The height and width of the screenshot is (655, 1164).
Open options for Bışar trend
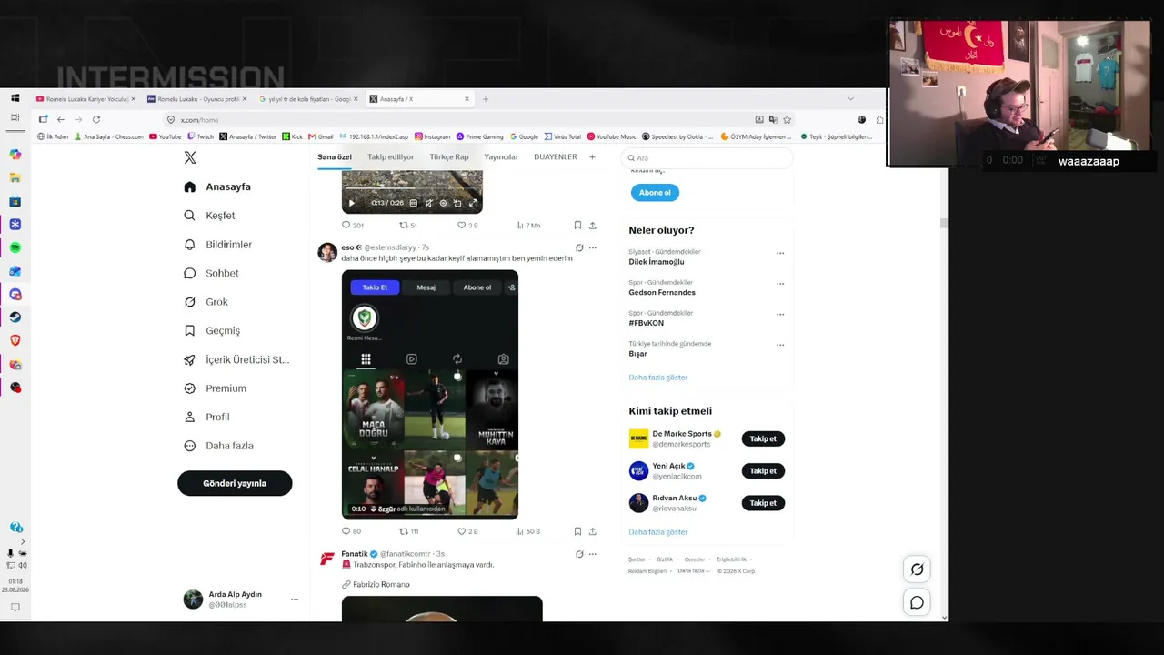(780, 345)
